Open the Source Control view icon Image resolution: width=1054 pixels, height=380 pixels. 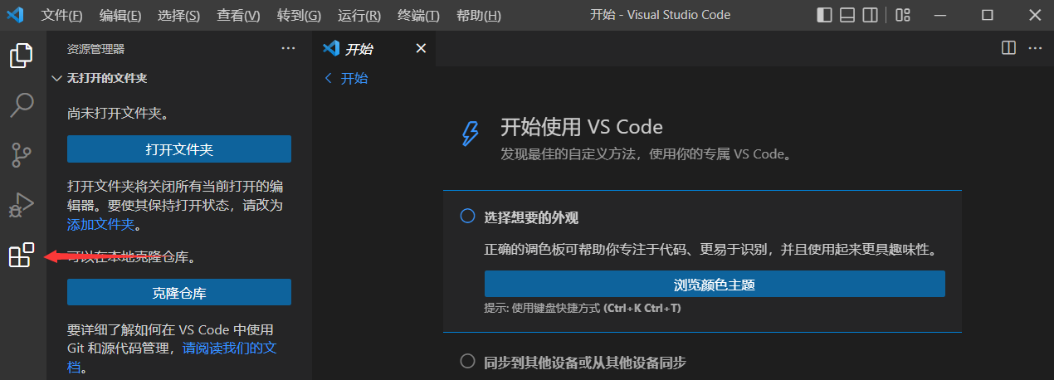pyautogui.click(x=22, y=154)
